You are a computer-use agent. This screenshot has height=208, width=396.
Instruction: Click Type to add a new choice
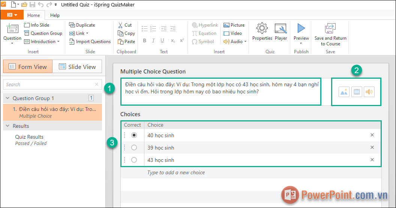(176, 172)
